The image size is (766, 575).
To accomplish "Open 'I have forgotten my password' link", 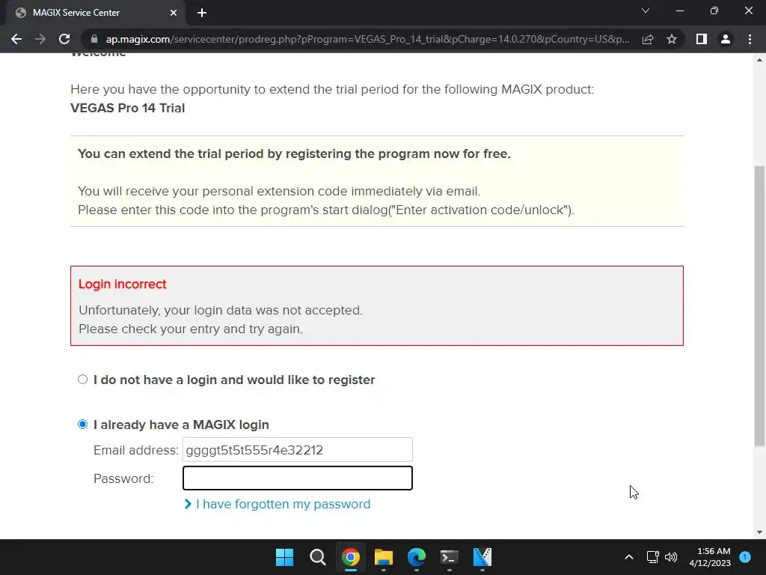I will coord(283,504).
